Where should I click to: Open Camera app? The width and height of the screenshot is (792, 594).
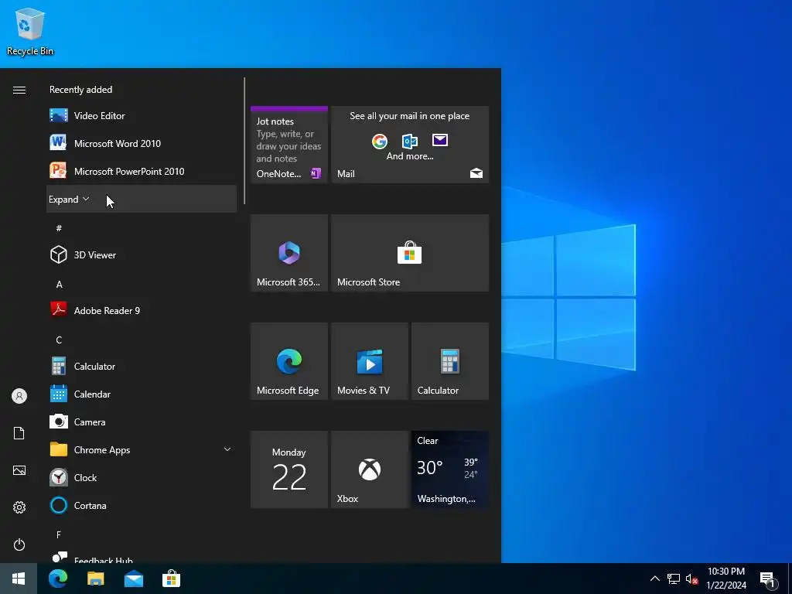click(142, 422)
